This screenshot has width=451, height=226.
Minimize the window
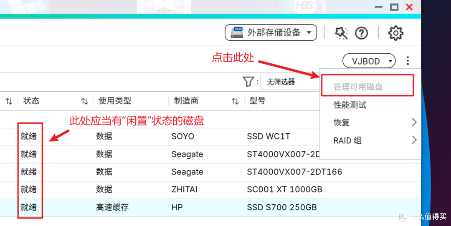click(379, 7)
